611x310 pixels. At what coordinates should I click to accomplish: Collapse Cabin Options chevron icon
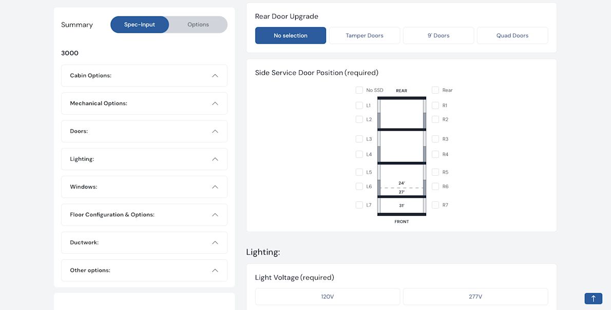coord(215,76)
